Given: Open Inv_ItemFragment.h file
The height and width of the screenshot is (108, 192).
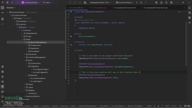Looking at the screenshot, I should tap(40, 72).
